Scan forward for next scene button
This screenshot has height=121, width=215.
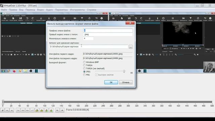[51, 110]
